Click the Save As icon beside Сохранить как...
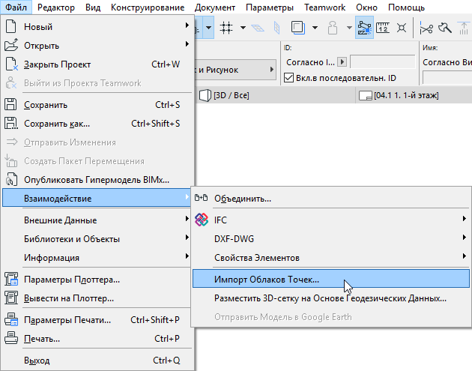Viewport: 472px width, 371px height. pos(11,123)
